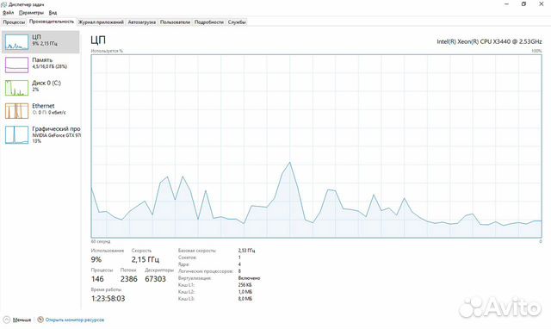Click the Время работы label
The width and height of the screenshot is (551, 329).
click(x=106, y=289)
